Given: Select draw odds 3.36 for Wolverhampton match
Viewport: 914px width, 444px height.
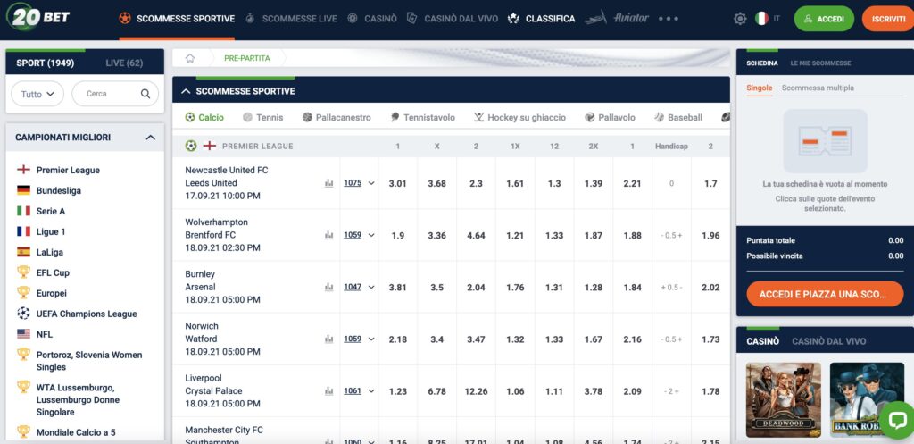Looking at the screenshot, I should (x=436, y=235).
